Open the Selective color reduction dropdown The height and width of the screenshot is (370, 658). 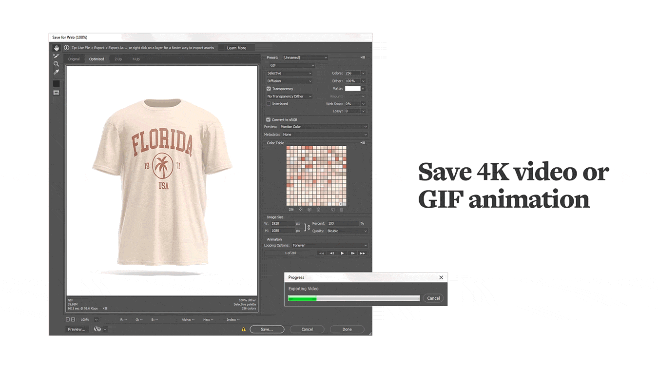tap(289, 73)
